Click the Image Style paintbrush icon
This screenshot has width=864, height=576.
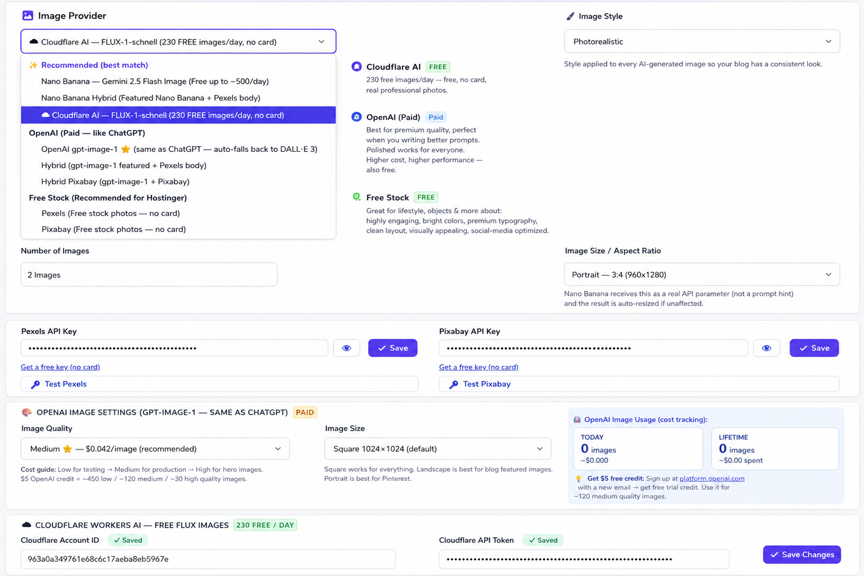coord(570,16)
